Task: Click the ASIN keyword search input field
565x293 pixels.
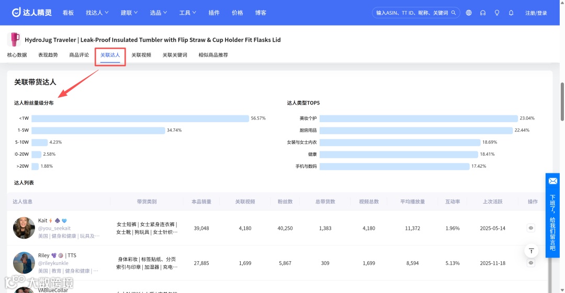Action: pos(412,13)
